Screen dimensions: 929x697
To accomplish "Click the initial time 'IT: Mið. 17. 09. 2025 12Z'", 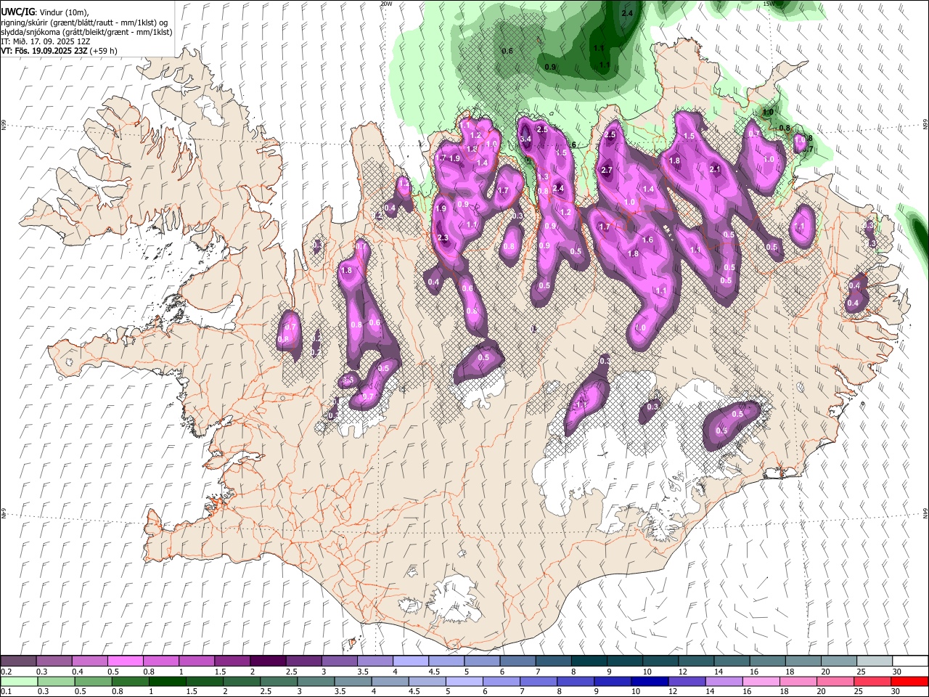I will 45,41.
